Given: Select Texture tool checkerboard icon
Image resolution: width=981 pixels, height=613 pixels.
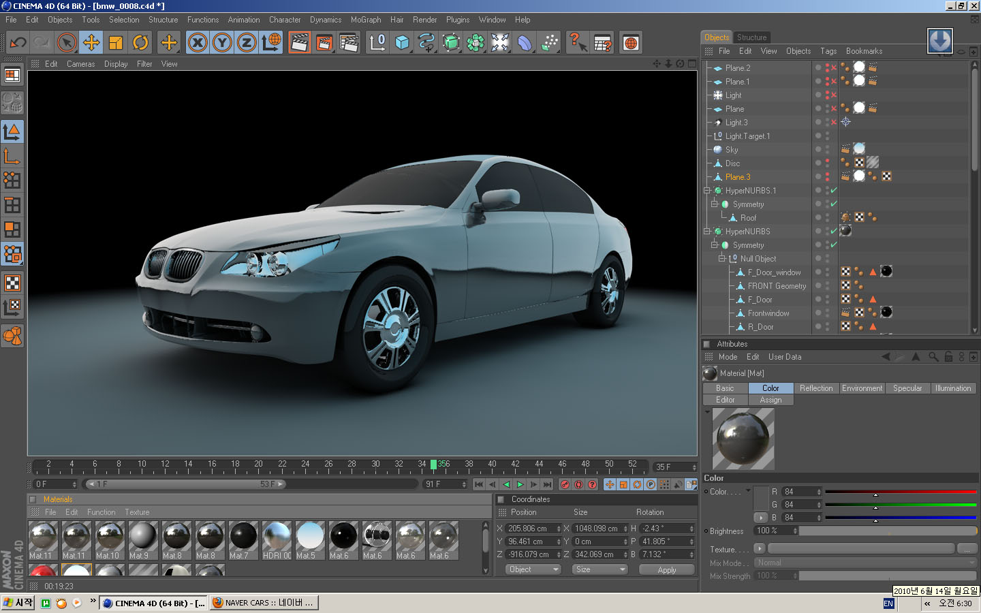Looking at the screenshot, I should 12,283.
